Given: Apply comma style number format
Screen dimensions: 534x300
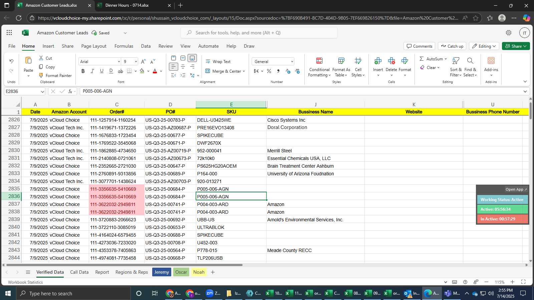Looking at the screenshot, I should (278, 71).
